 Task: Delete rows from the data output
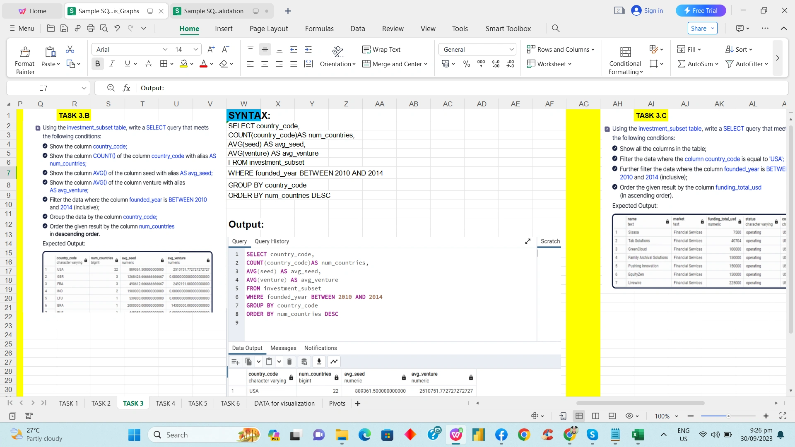click(289, 361)
